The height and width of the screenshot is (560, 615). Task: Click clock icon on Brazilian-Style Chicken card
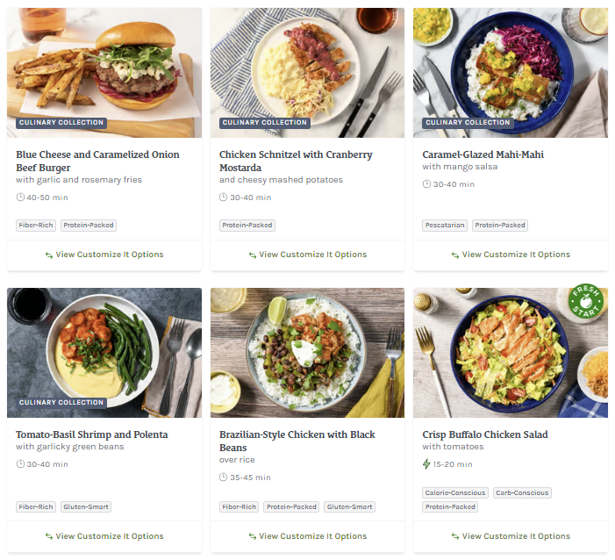coord(224,477)
